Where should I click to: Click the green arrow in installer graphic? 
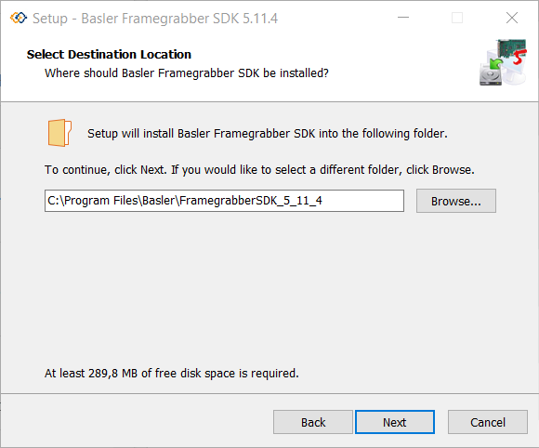[495, 63]
